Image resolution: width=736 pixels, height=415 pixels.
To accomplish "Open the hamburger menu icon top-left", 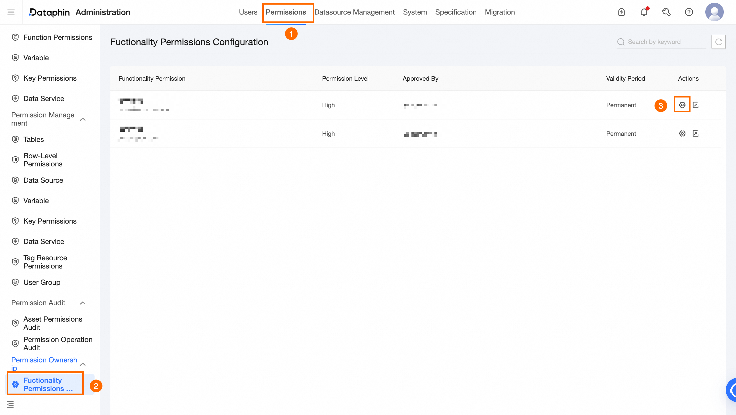I will pyautogui.click(x=11, y=12).
